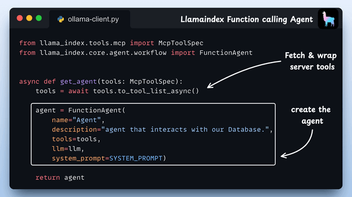
Task: Click the "create the agent" annotation
Action: (311, 115)
